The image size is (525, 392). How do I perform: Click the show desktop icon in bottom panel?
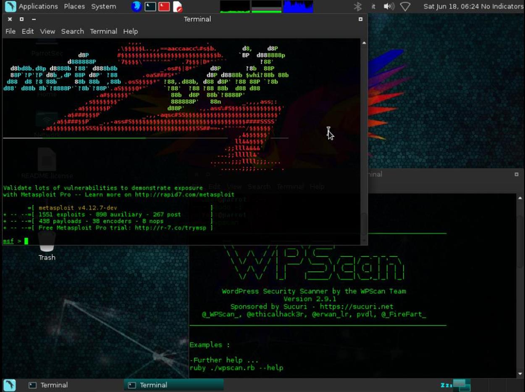[10, 385]
